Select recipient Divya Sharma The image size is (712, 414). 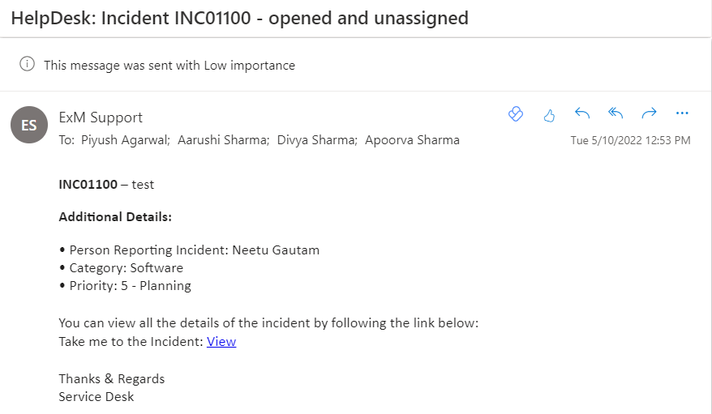[317, 140]
